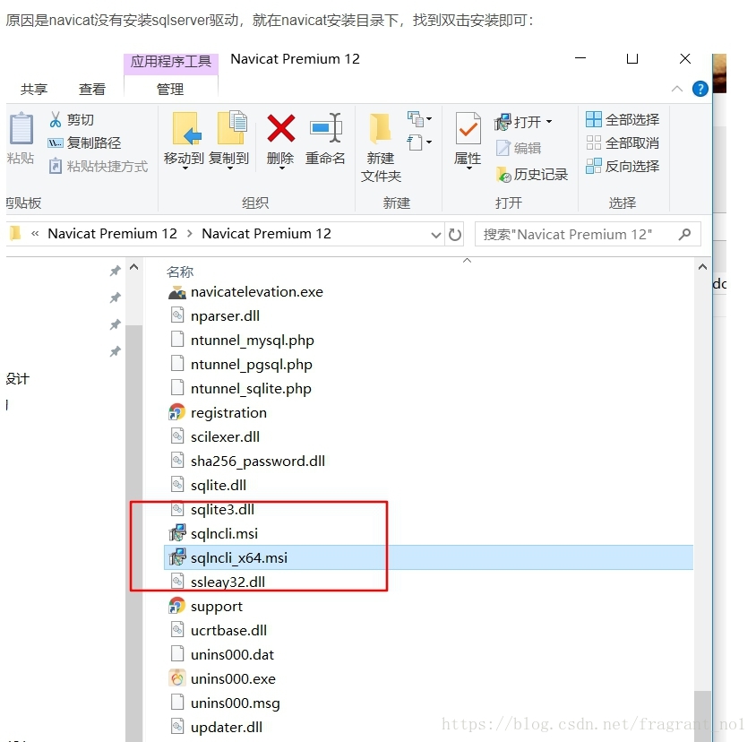
Task: Click the last Navicat Premium 12 breadcrumb
Action: tap(266, 234)
